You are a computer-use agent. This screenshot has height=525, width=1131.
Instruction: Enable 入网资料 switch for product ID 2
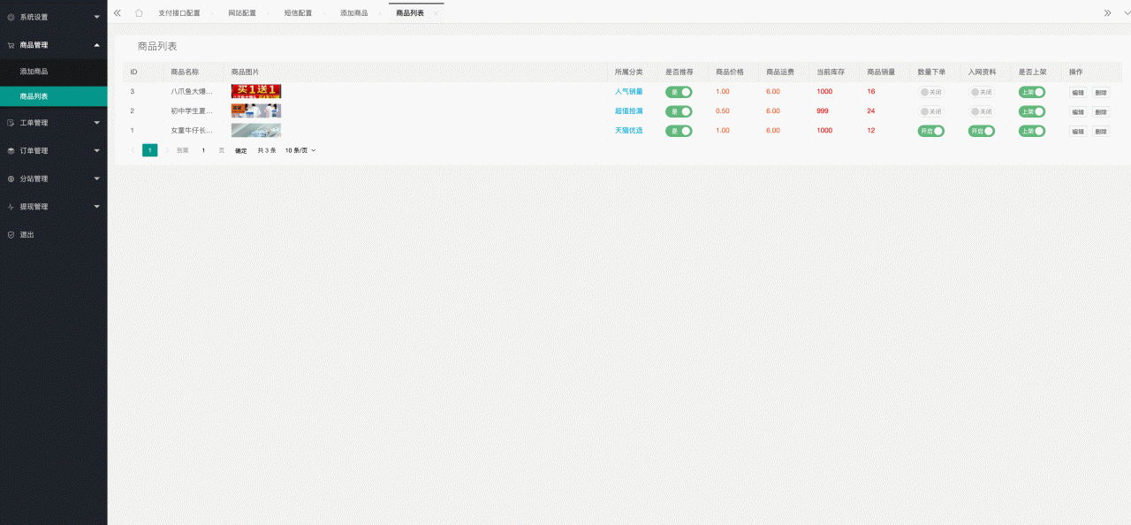(982, 111)
